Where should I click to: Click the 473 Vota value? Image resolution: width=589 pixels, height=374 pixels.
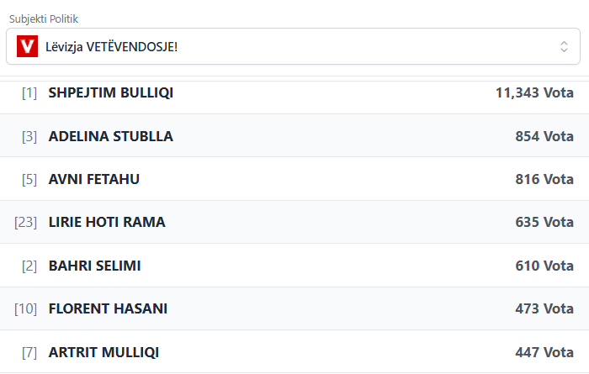pos(544,309)
